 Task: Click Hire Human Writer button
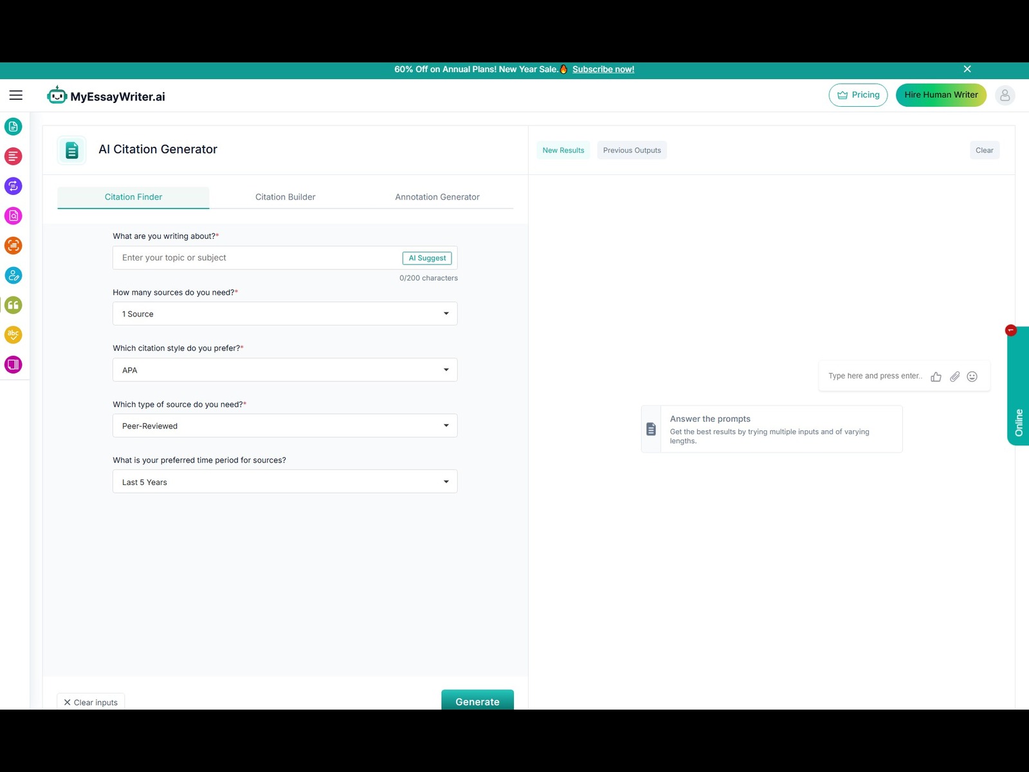[x=941, y=95]
